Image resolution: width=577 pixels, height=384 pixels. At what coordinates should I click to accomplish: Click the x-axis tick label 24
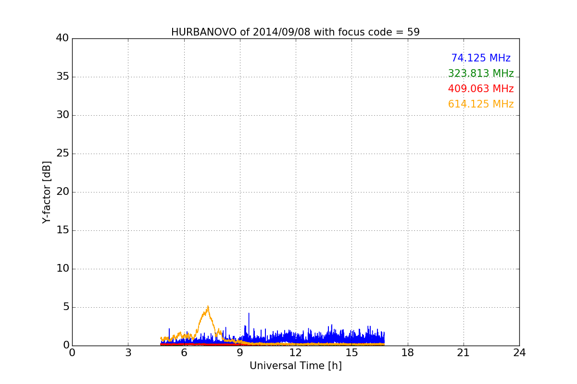coord(519,353)
